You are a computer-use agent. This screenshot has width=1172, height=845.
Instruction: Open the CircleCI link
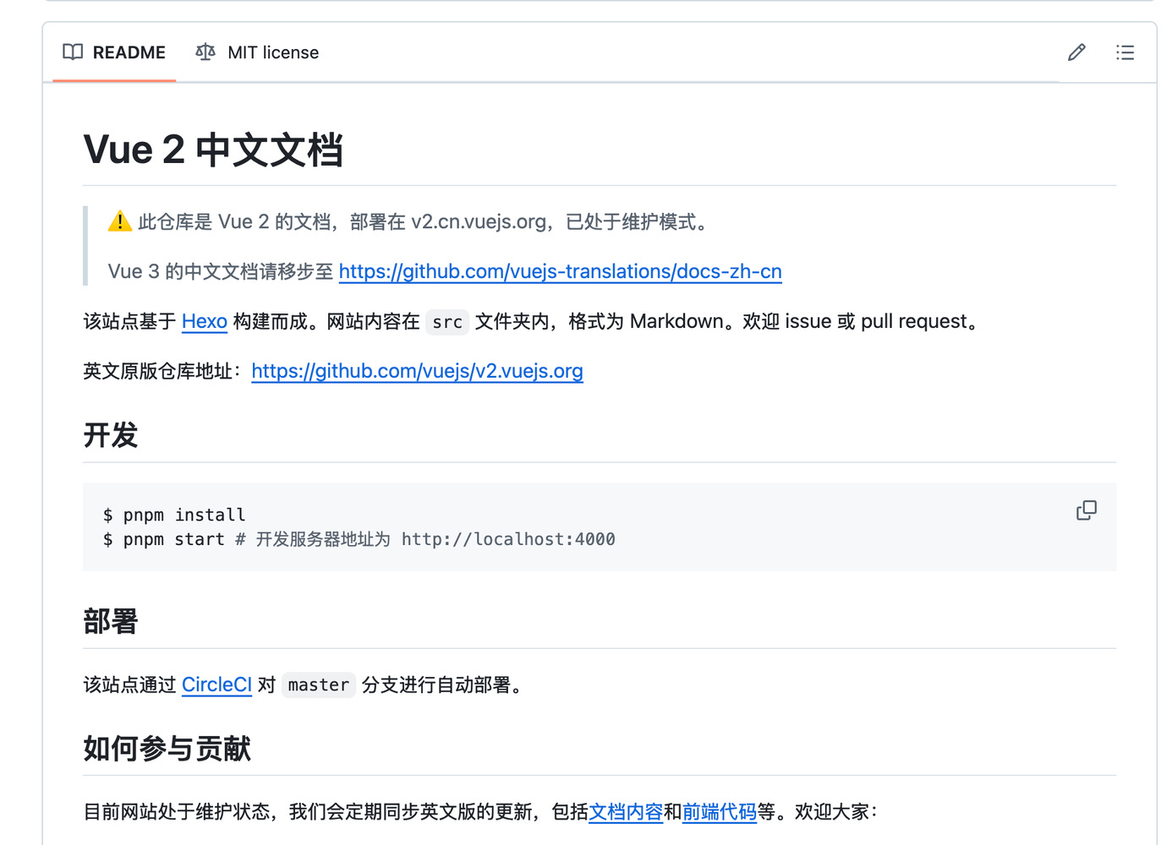coord(216,684)
